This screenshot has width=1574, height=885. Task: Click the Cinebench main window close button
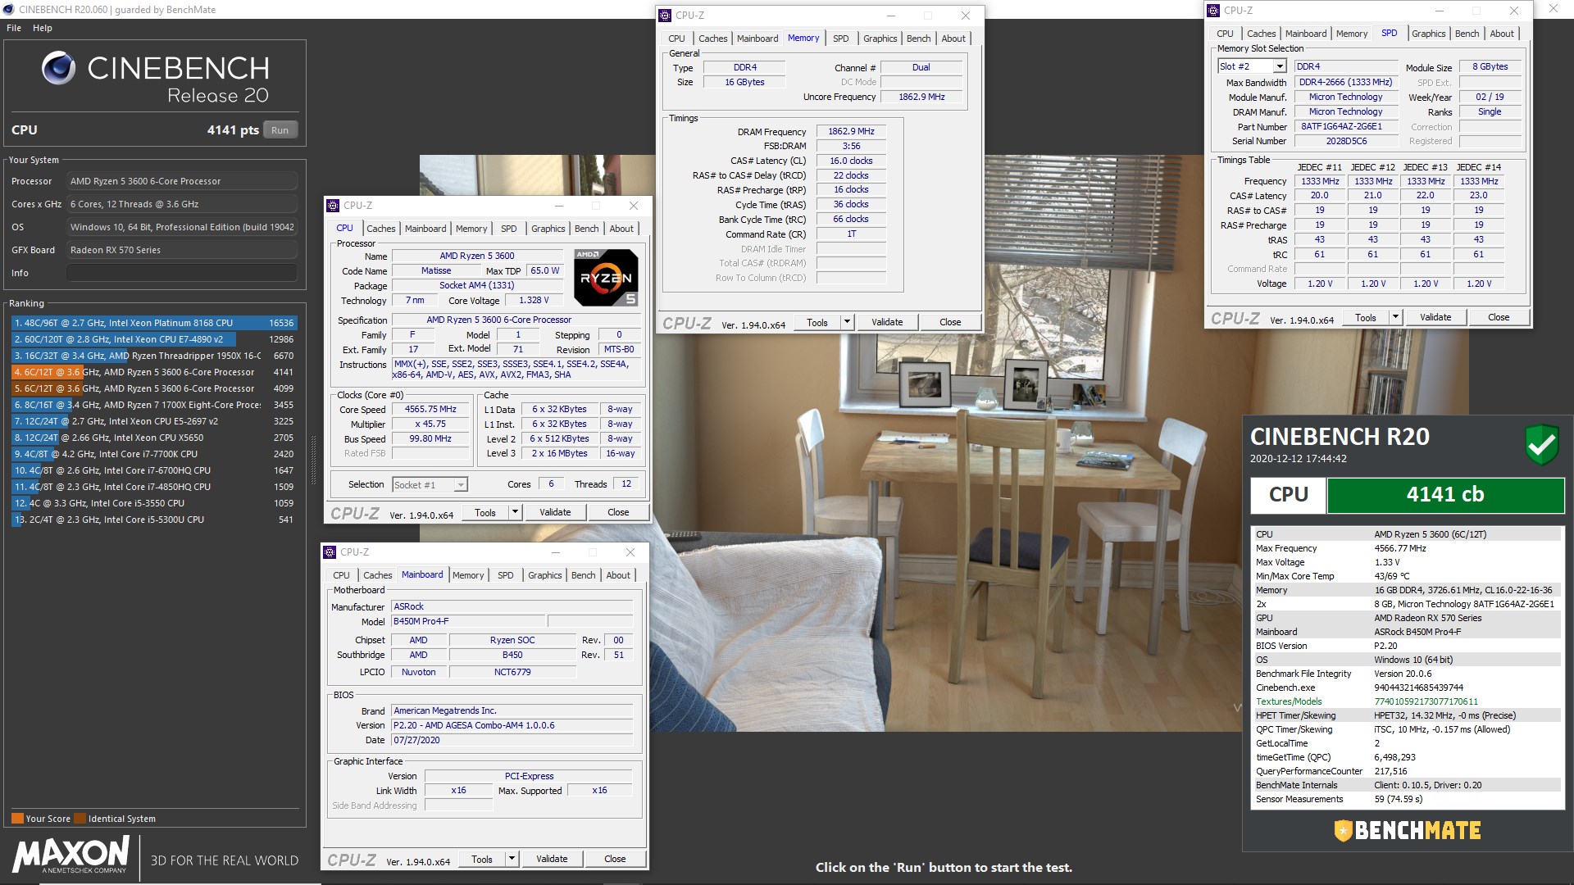pos(1553,10)
